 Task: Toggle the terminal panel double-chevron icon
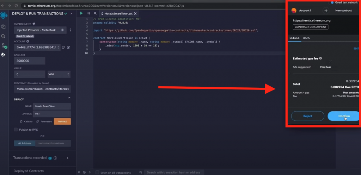(79, 172)
